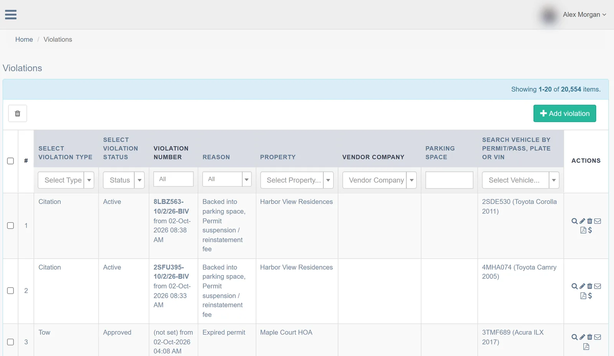This screenshot has height=356, width=614.
Task: Click dollar payment icon for violation 1
Action: [x=590, y=230]
